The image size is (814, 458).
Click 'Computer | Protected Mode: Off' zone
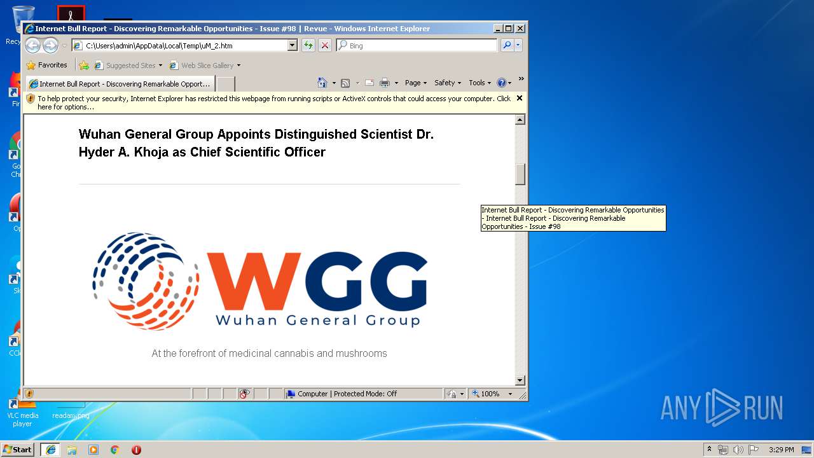coord(363,394)
